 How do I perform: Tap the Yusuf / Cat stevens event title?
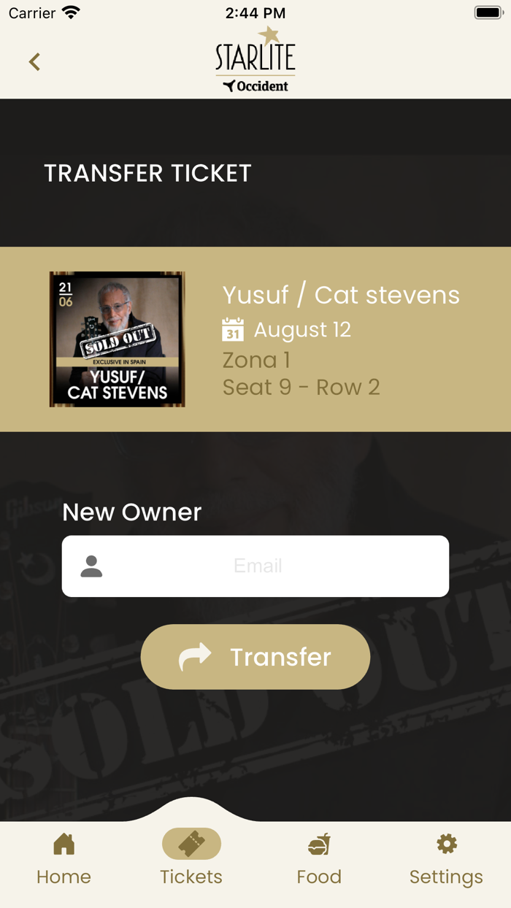pyautogui.click(x=341, y=295)
